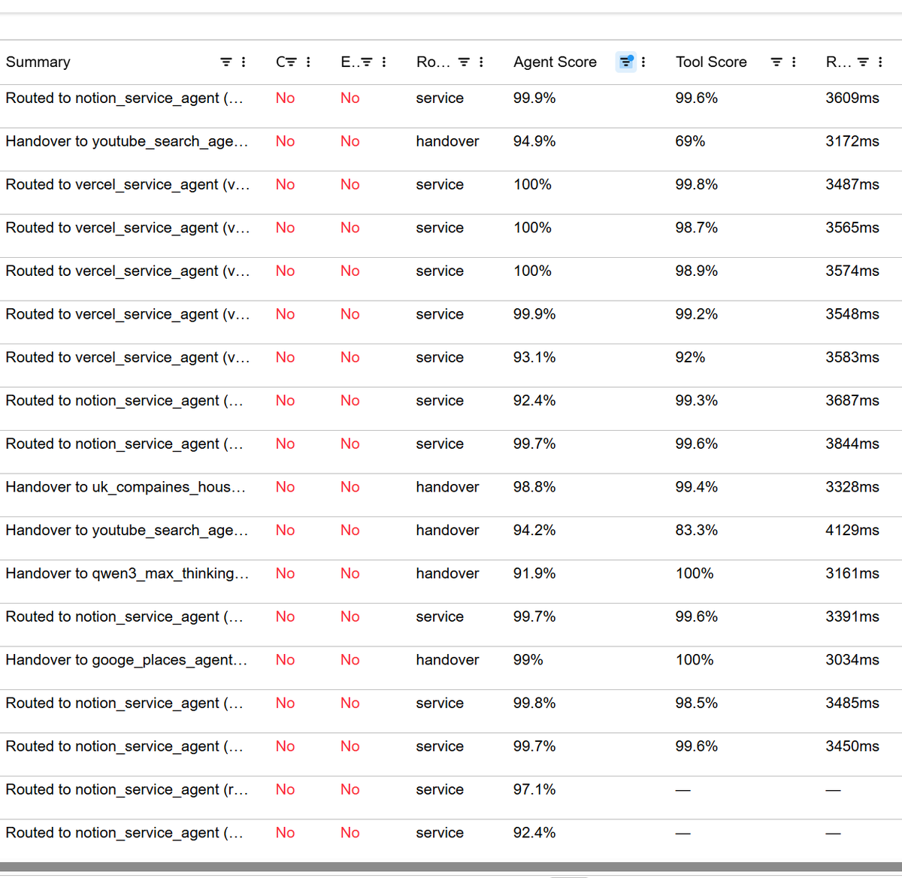Click the 'handover' route cell in the 3328ms row

pos(447,487)
